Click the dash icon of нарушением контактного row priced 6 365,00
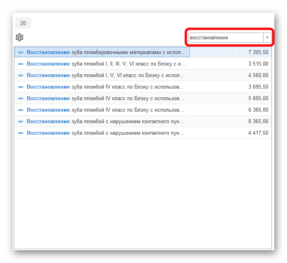The image size is (287, 263). 21,122
